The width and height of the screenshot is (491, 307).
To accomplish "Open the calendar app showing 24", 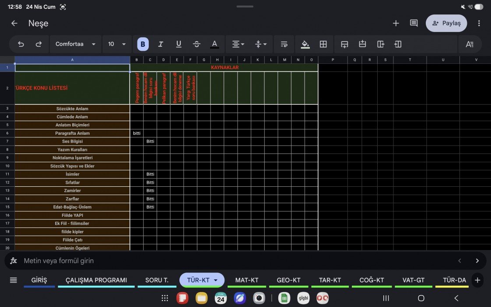I will 221,298.
